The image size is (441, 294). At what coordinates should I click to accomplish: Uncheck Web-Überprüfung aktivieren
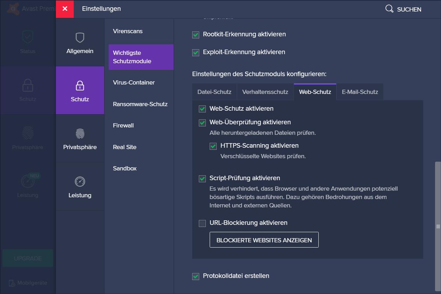pyautogui.click(x=202, y=123)
